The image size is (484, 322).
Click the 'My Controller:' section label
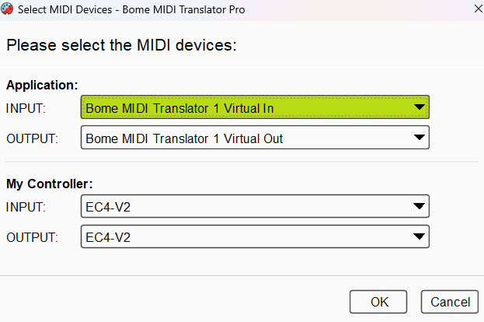50,184
